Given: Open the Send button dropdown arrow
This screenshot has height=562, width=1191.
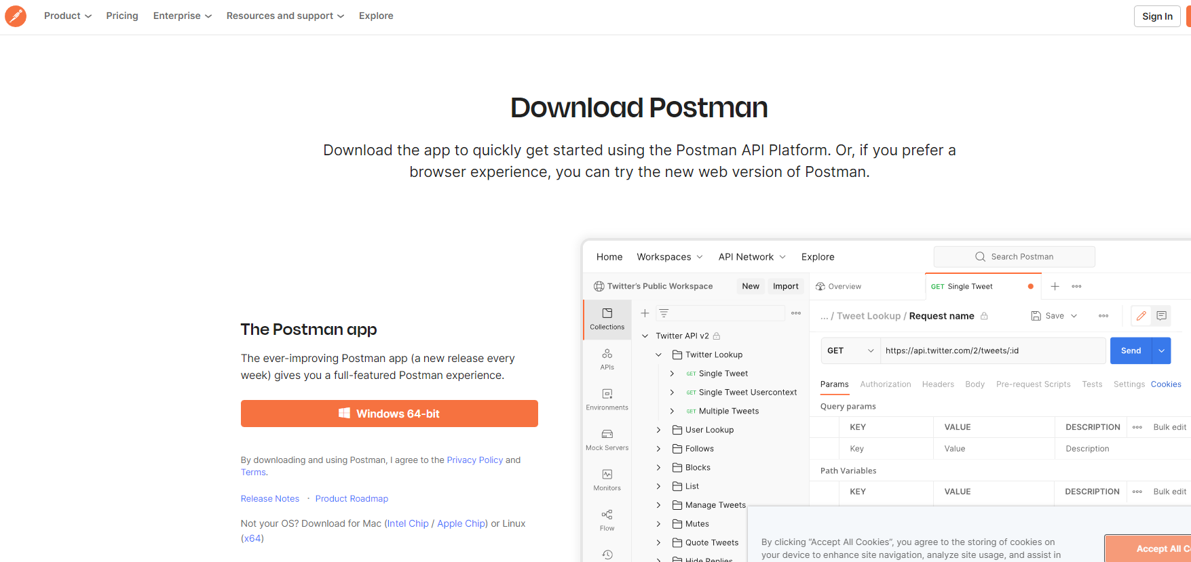Looking at the screenshot, I should pyautogui.click(x=1162, y=350).
